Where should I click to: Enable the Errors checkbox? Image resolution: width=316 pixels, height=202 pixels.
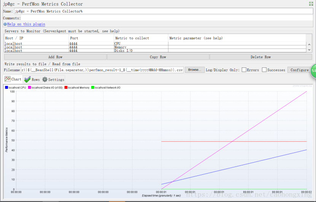click(x=244, y=70)
